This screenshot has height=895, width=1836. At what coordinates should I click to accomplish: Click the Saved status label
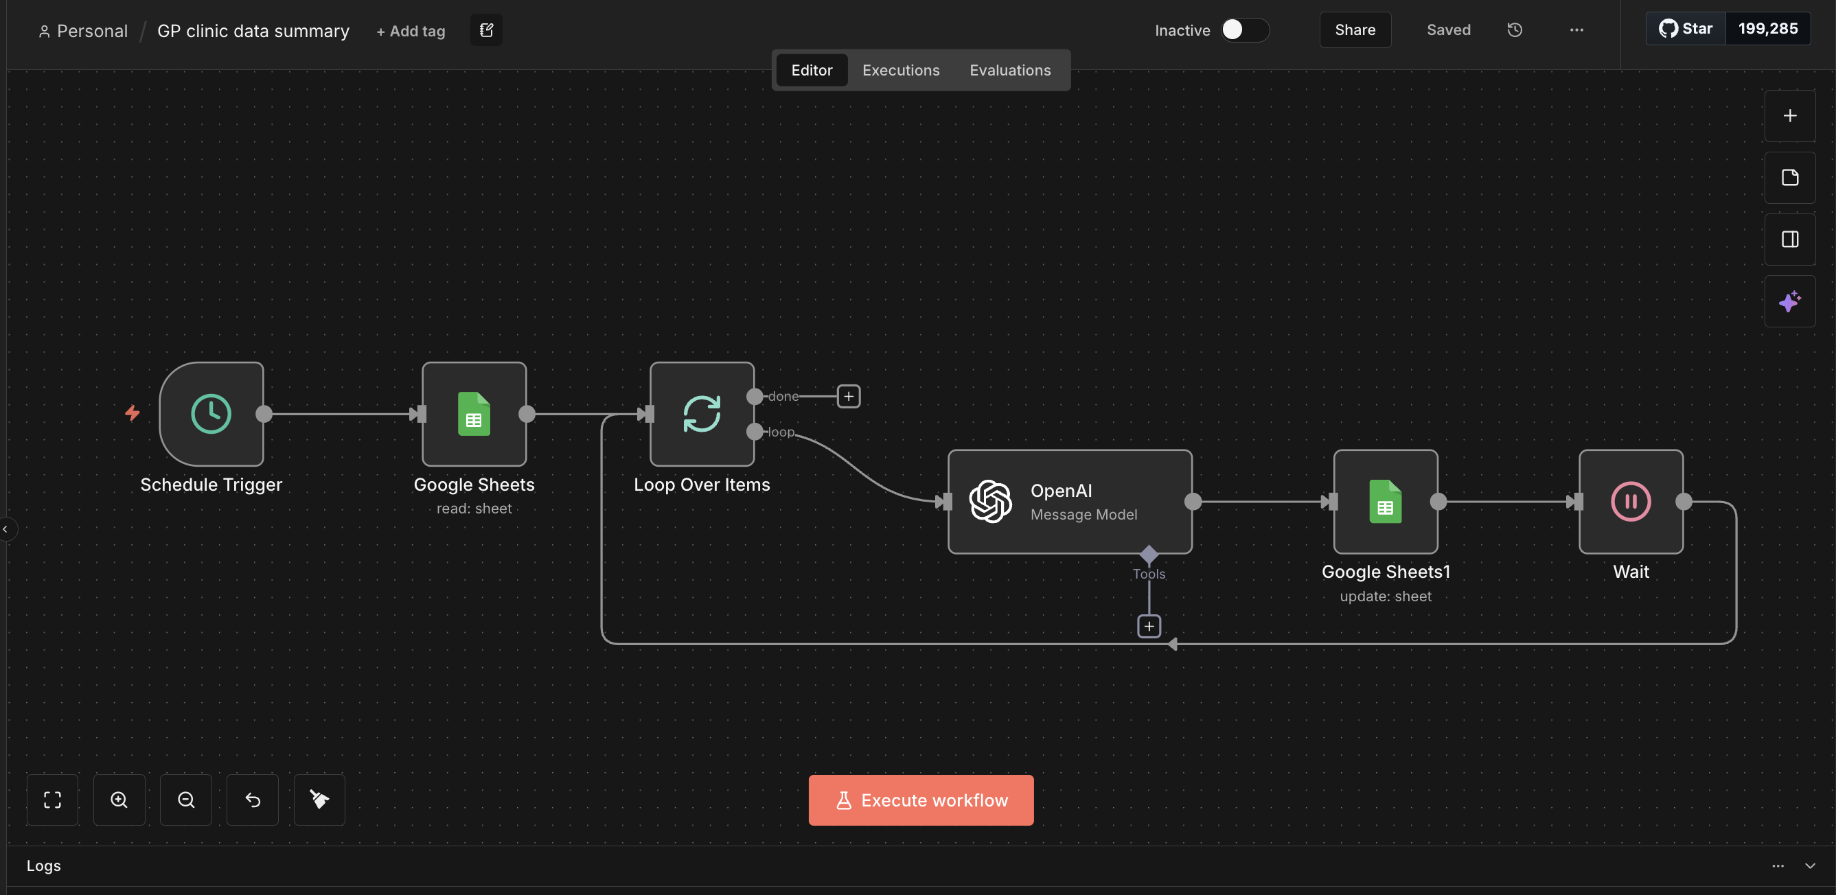coord(1448,30)
